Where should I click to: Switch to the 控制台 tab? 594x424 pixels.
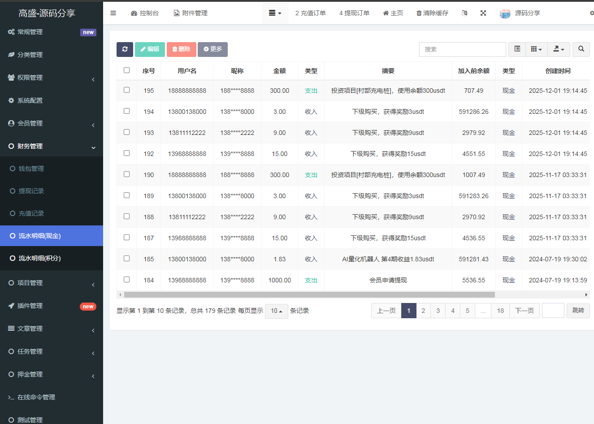coord(145,13)
